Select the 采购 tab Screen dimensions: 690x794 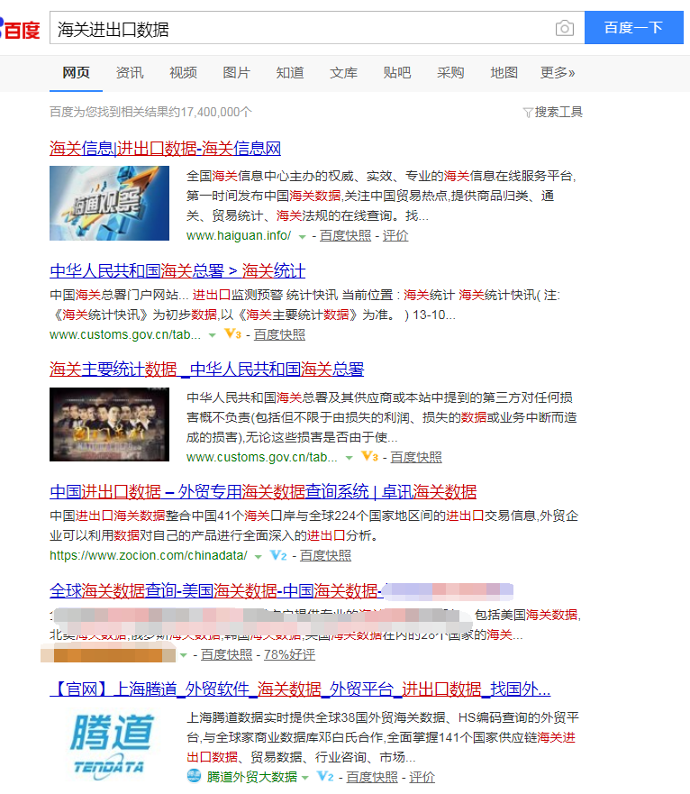click(x=450, y=73)
